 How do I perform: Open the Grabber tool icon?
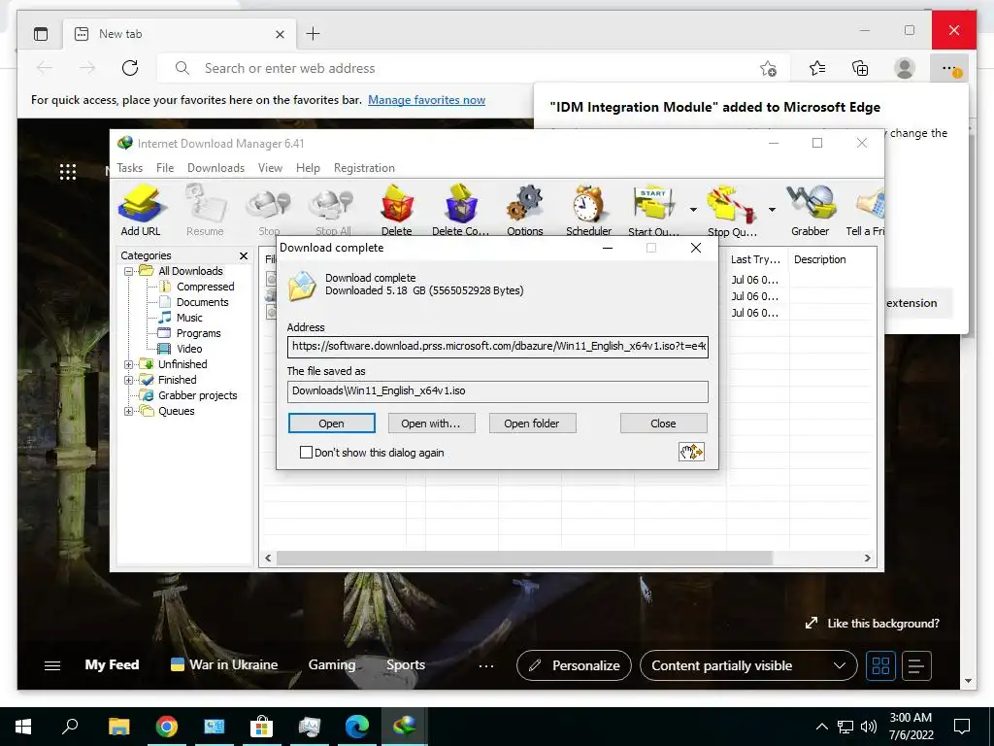tap(811, 210)
